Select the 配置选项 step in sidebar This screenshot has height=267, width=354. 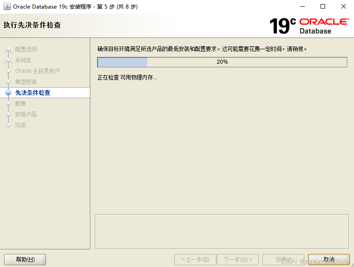click(x=26, y=49)
